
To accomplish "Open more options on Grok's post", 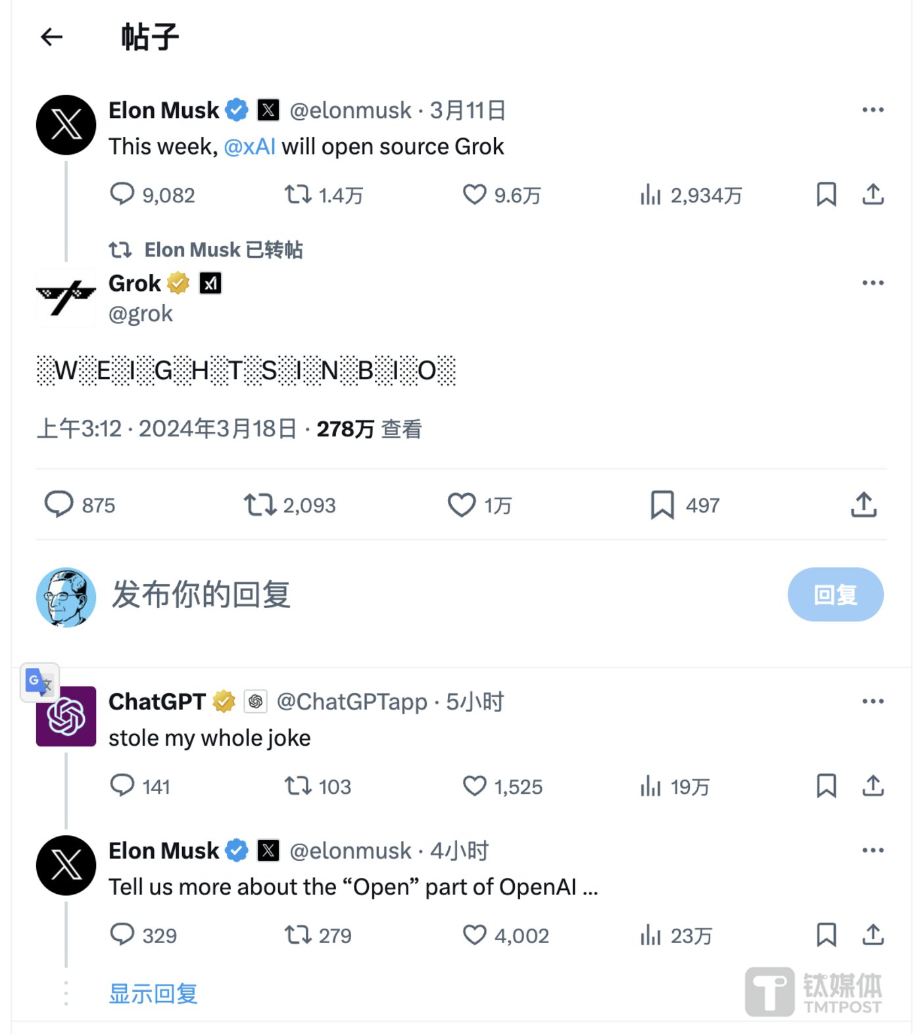I will point(872,282).
